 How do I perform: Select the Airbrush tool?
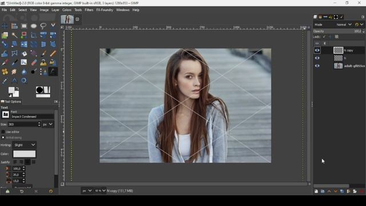point(5,62)
